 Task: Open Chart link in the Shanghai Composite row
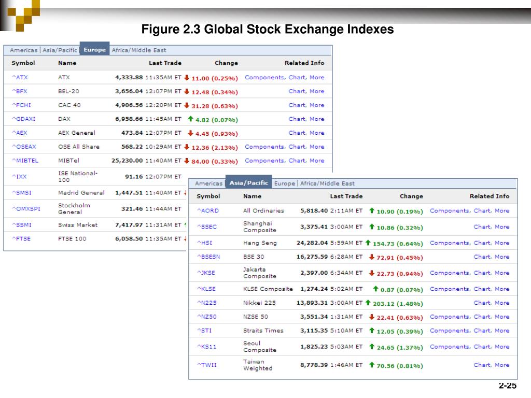(x=482, y=227)
